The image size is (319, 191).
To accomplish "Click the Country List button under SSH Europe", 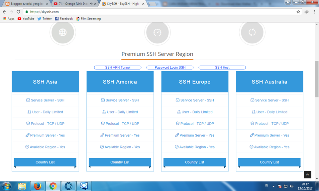I will click(194, 162).
